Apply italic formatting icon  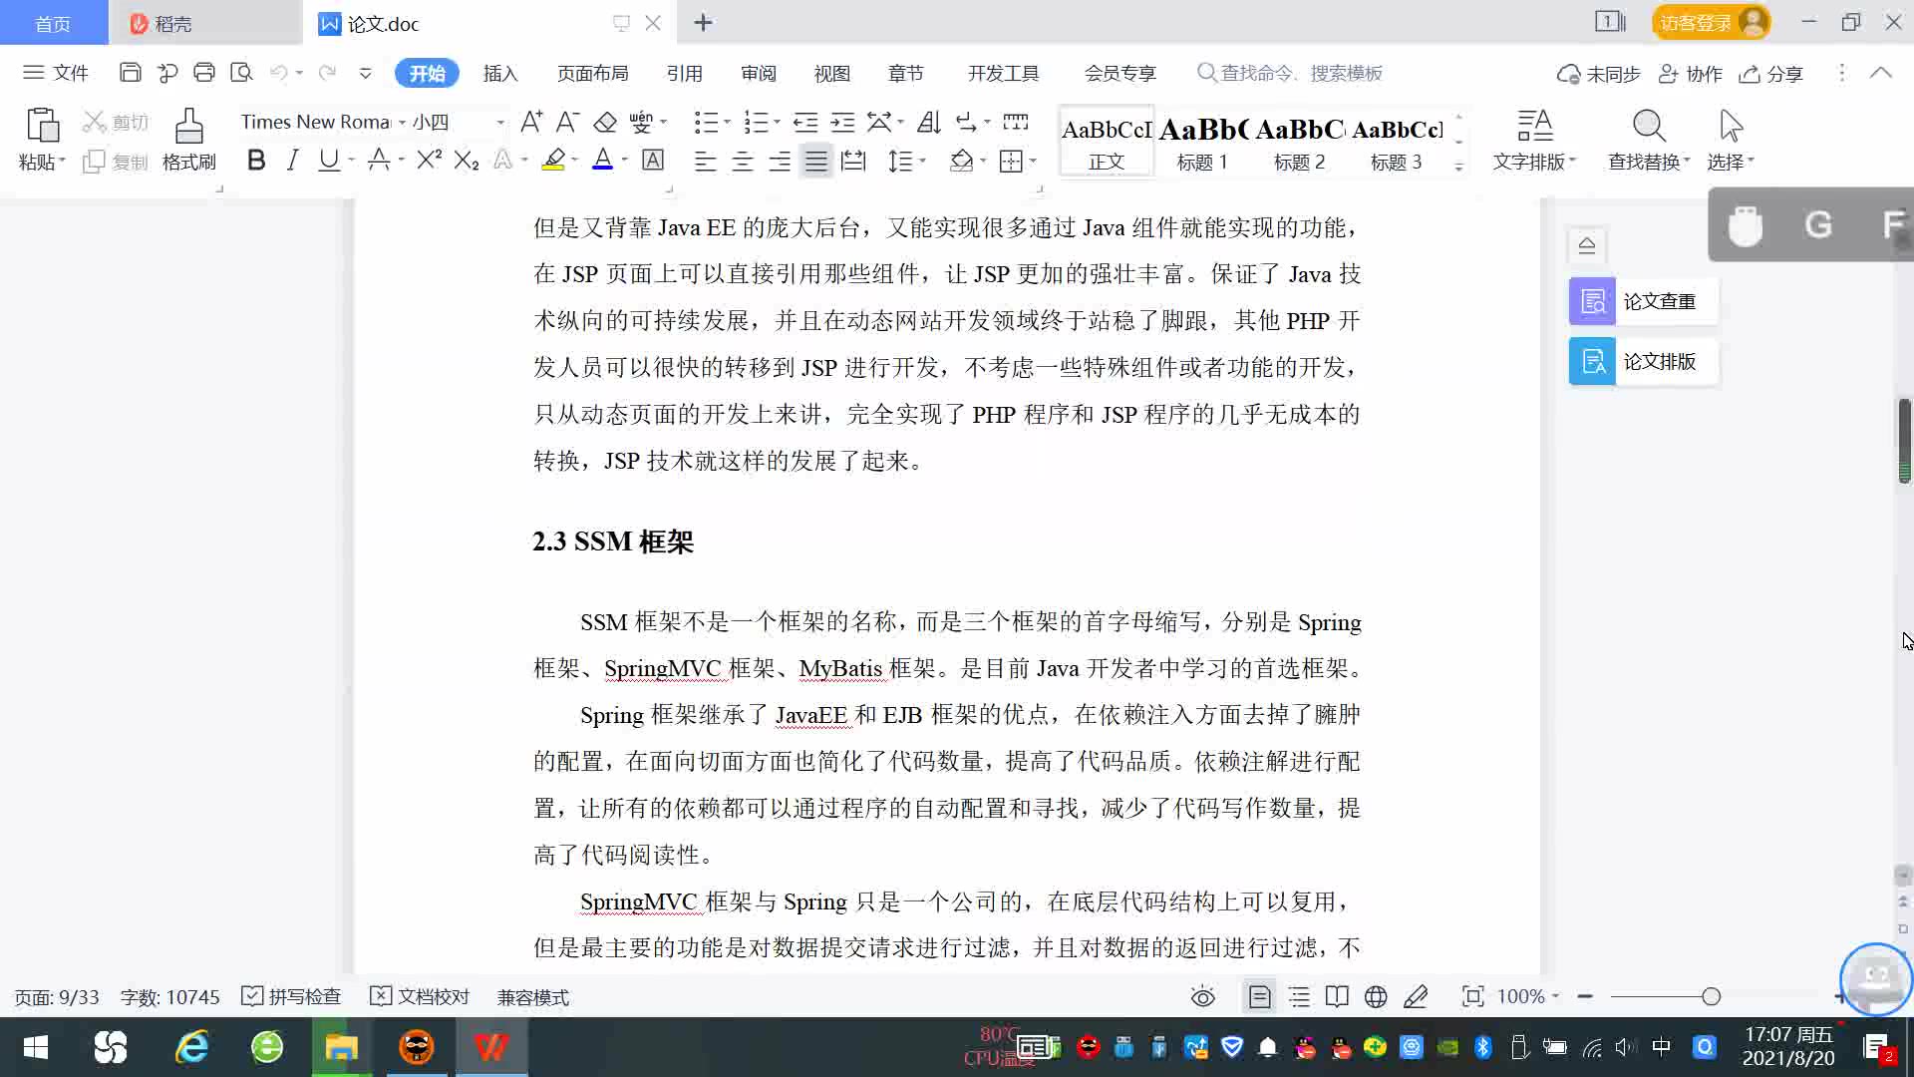tap(292, 161)
